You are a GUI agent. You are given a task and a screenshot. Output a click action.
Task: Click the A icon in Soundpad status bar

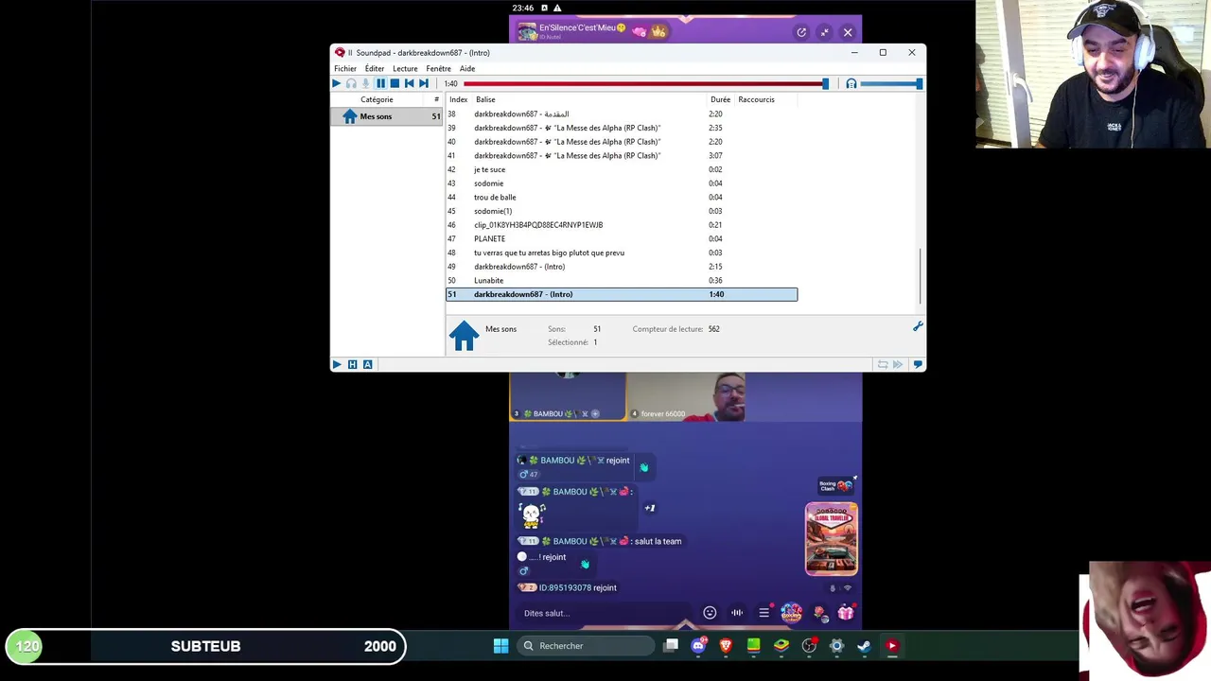pos(367,364)
